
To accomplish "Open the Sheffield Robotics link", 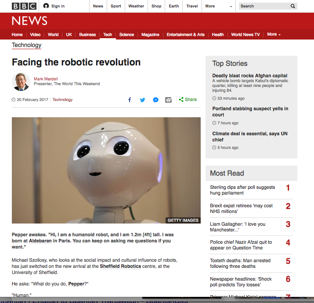I will coord(120,266).
